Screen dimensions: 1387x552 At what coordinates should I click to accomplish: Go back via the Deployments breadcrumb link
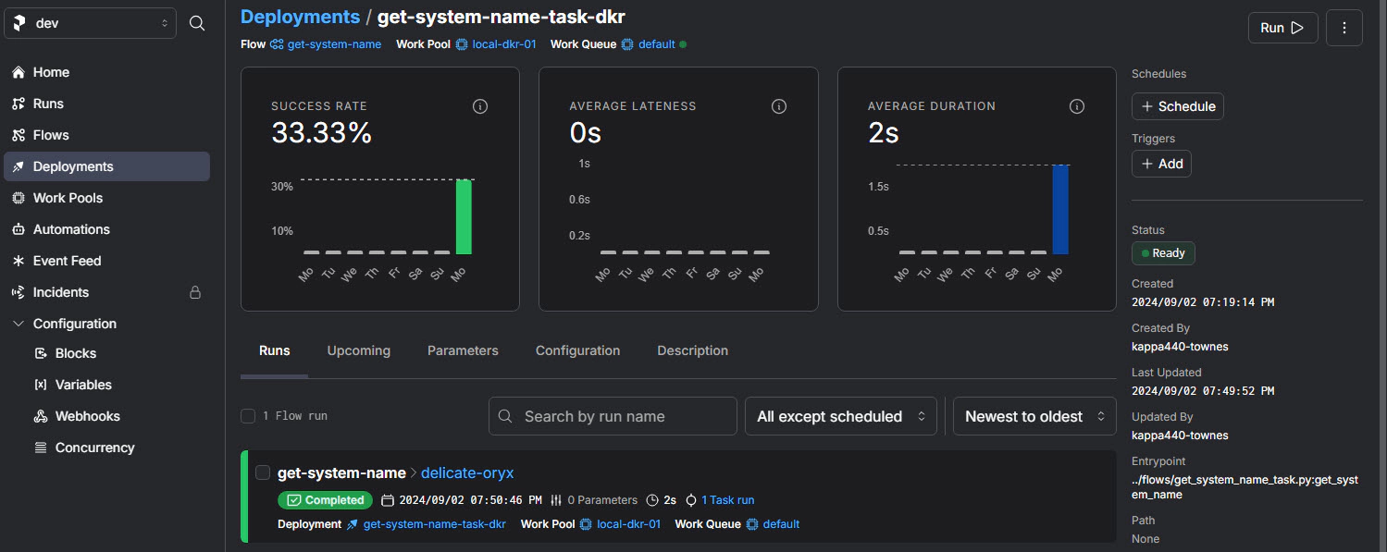(x=300, y=16)
